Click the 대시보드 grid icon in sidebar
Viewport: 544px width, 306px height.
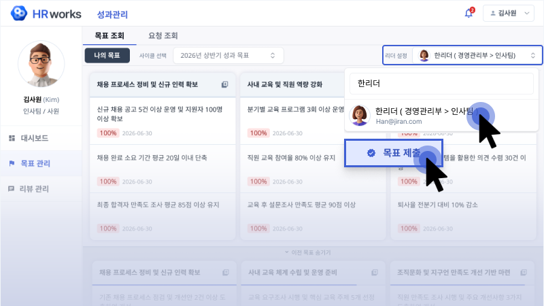pos(12,138)
